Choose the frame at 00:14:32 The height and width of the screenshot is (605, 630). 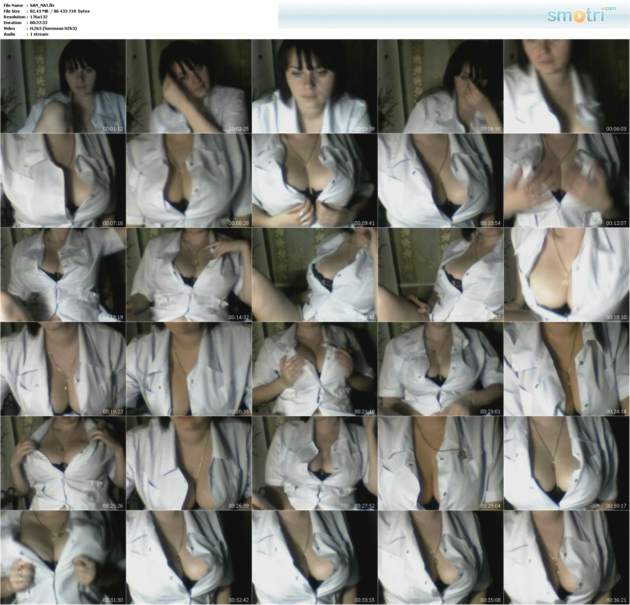(x=189, y=275)
